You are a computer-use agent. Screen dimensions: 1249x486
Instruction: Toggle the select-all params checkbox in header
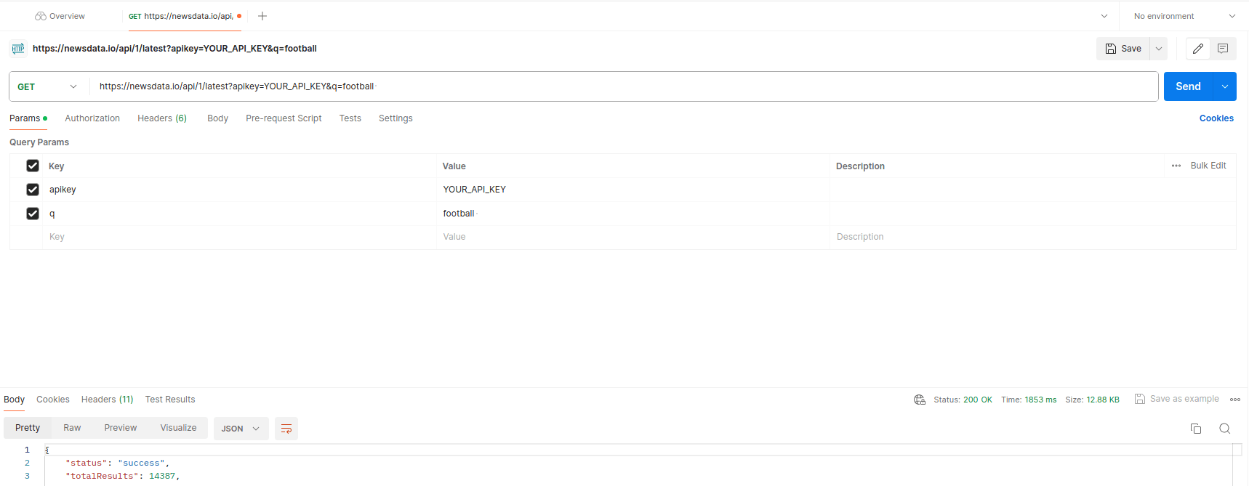33,166
